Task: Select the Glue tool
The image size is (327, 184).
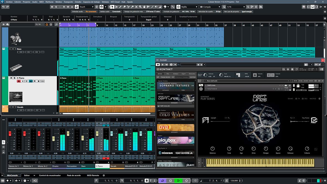Action: 132,7
